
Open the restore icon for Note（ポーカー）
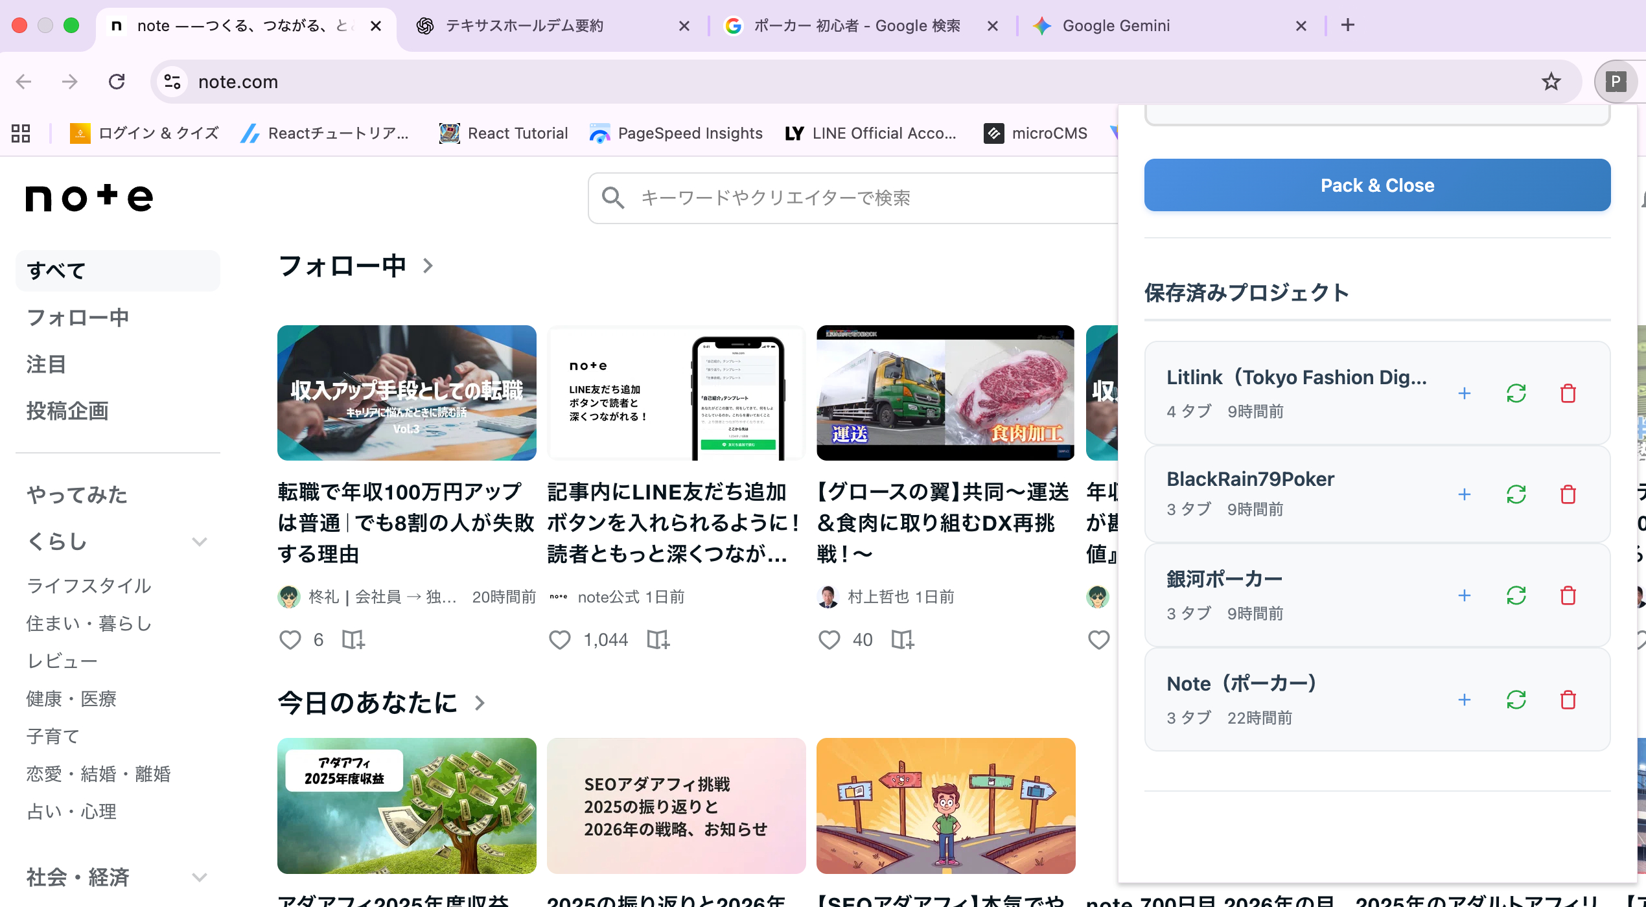(x=1516, y=700)
